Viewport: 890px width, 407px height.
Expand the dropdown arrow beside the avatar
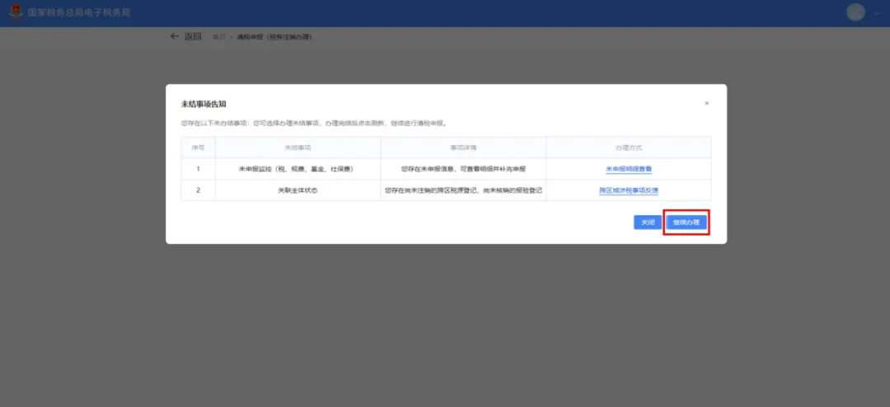(877, 12)
